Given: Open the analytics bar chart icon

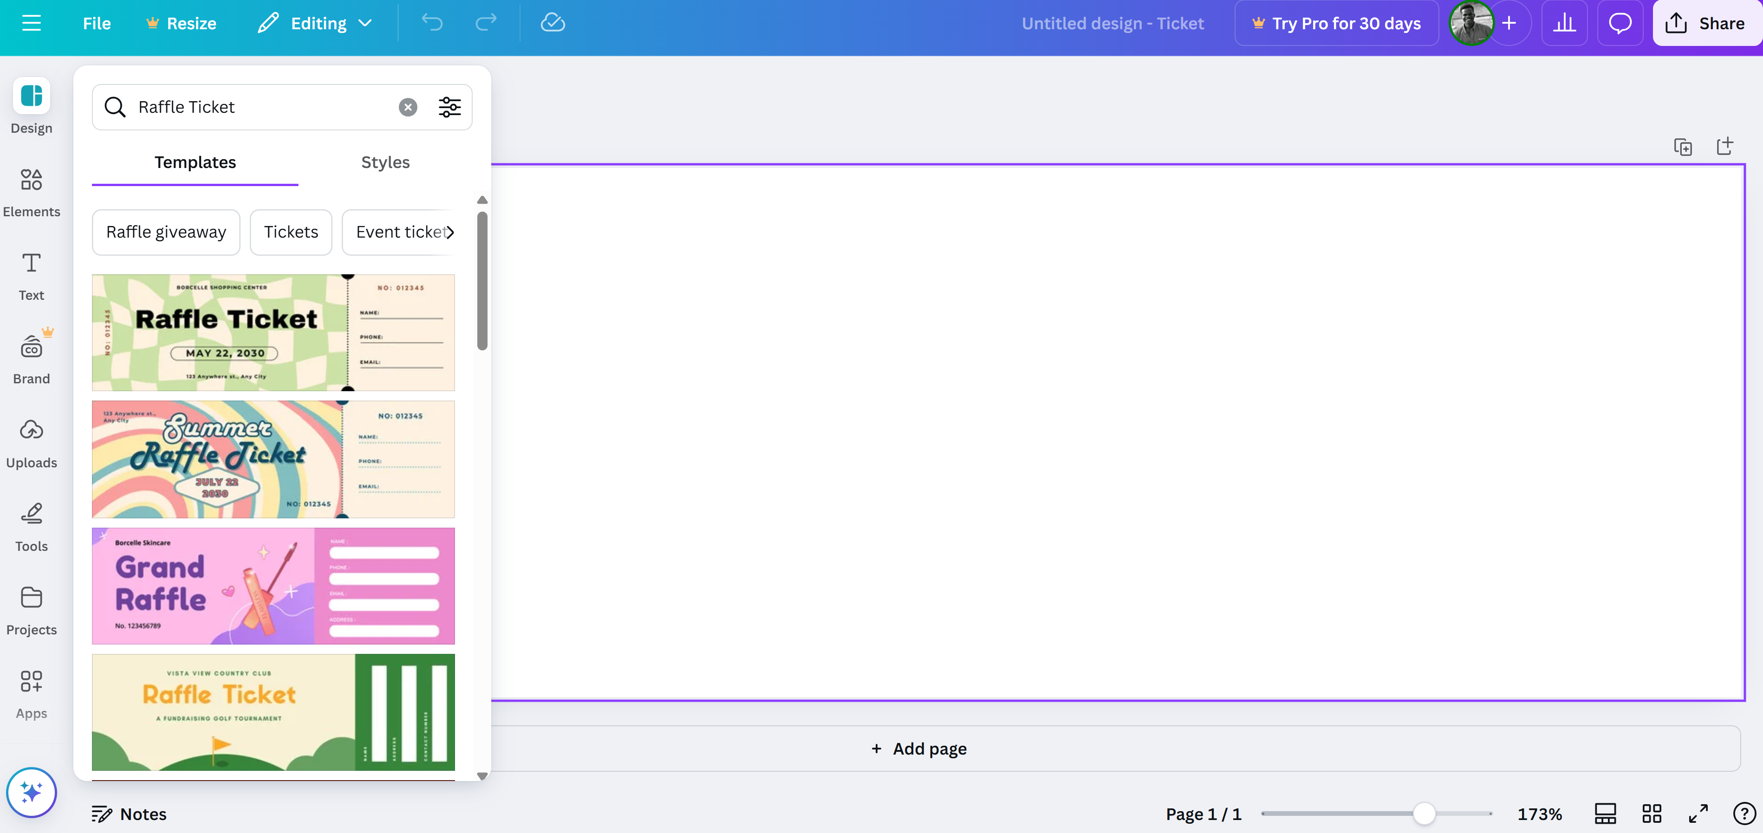Looking at the screenshot, I should pos(1564,23).
